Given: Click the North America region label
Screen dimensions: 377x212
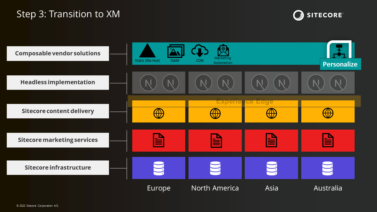Looking at the screenshot, I should pos(215,188).
